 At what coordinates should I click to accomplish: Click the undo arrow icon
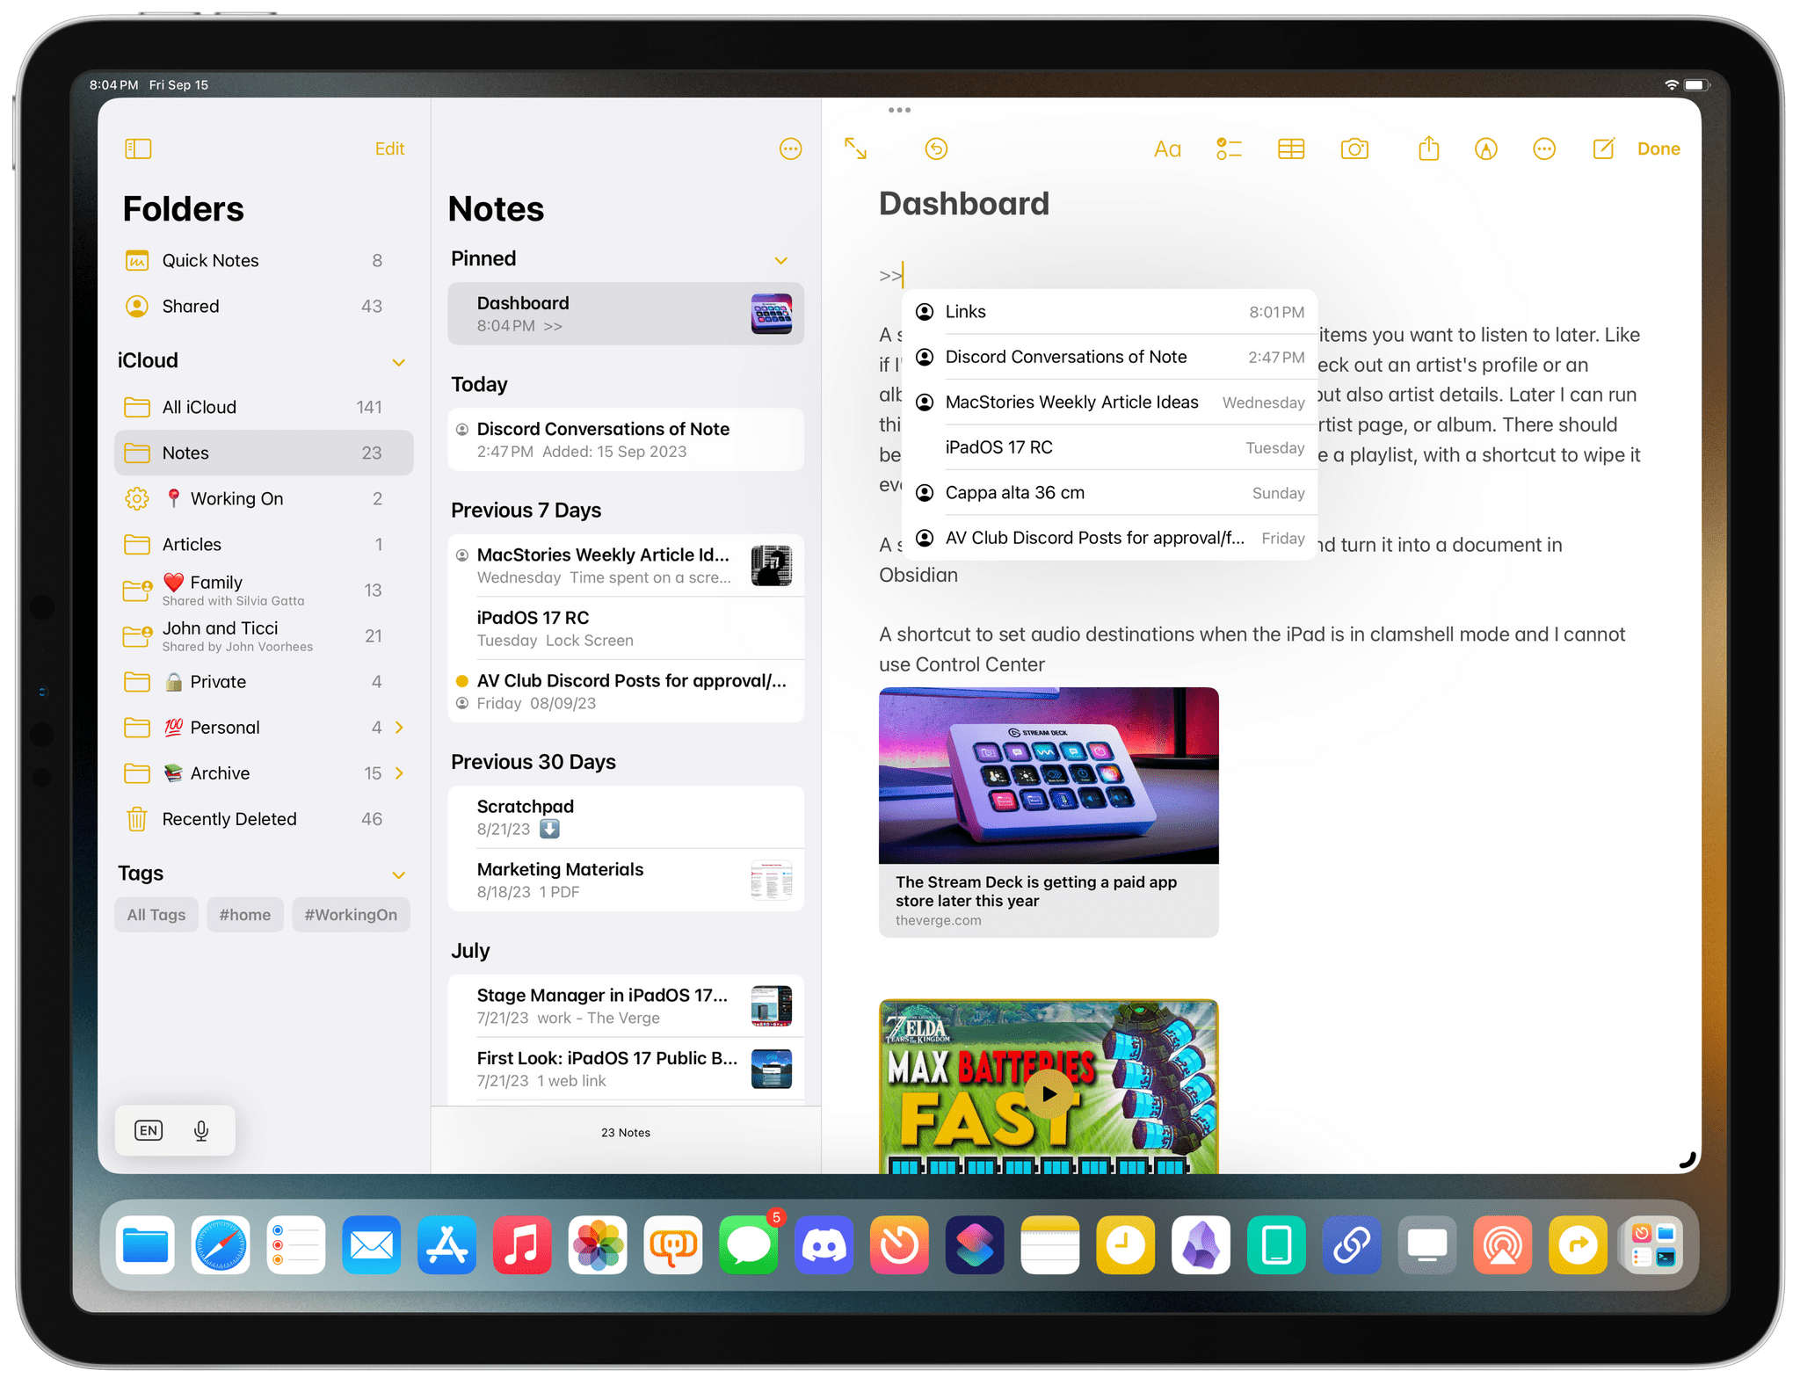coord(936,149)
